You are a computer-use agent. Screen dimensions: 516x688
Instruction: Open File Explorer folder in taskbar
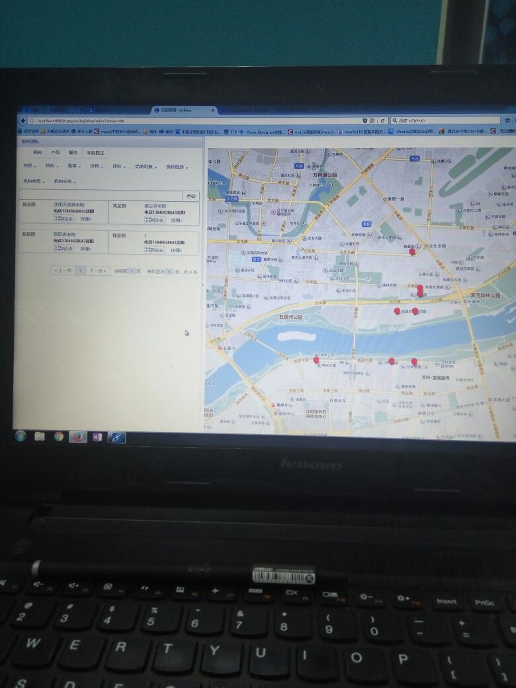tap(40, 437)
